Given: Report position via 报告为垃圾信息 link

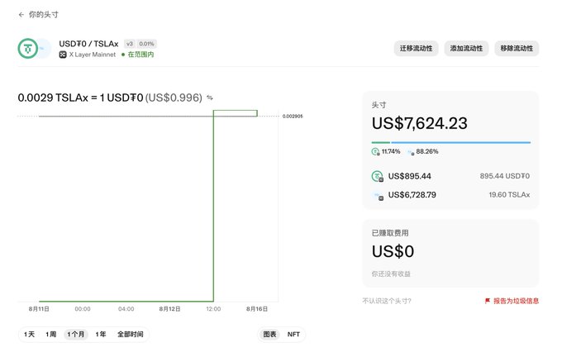Looking at the screenshot, I should coord(516,301).
